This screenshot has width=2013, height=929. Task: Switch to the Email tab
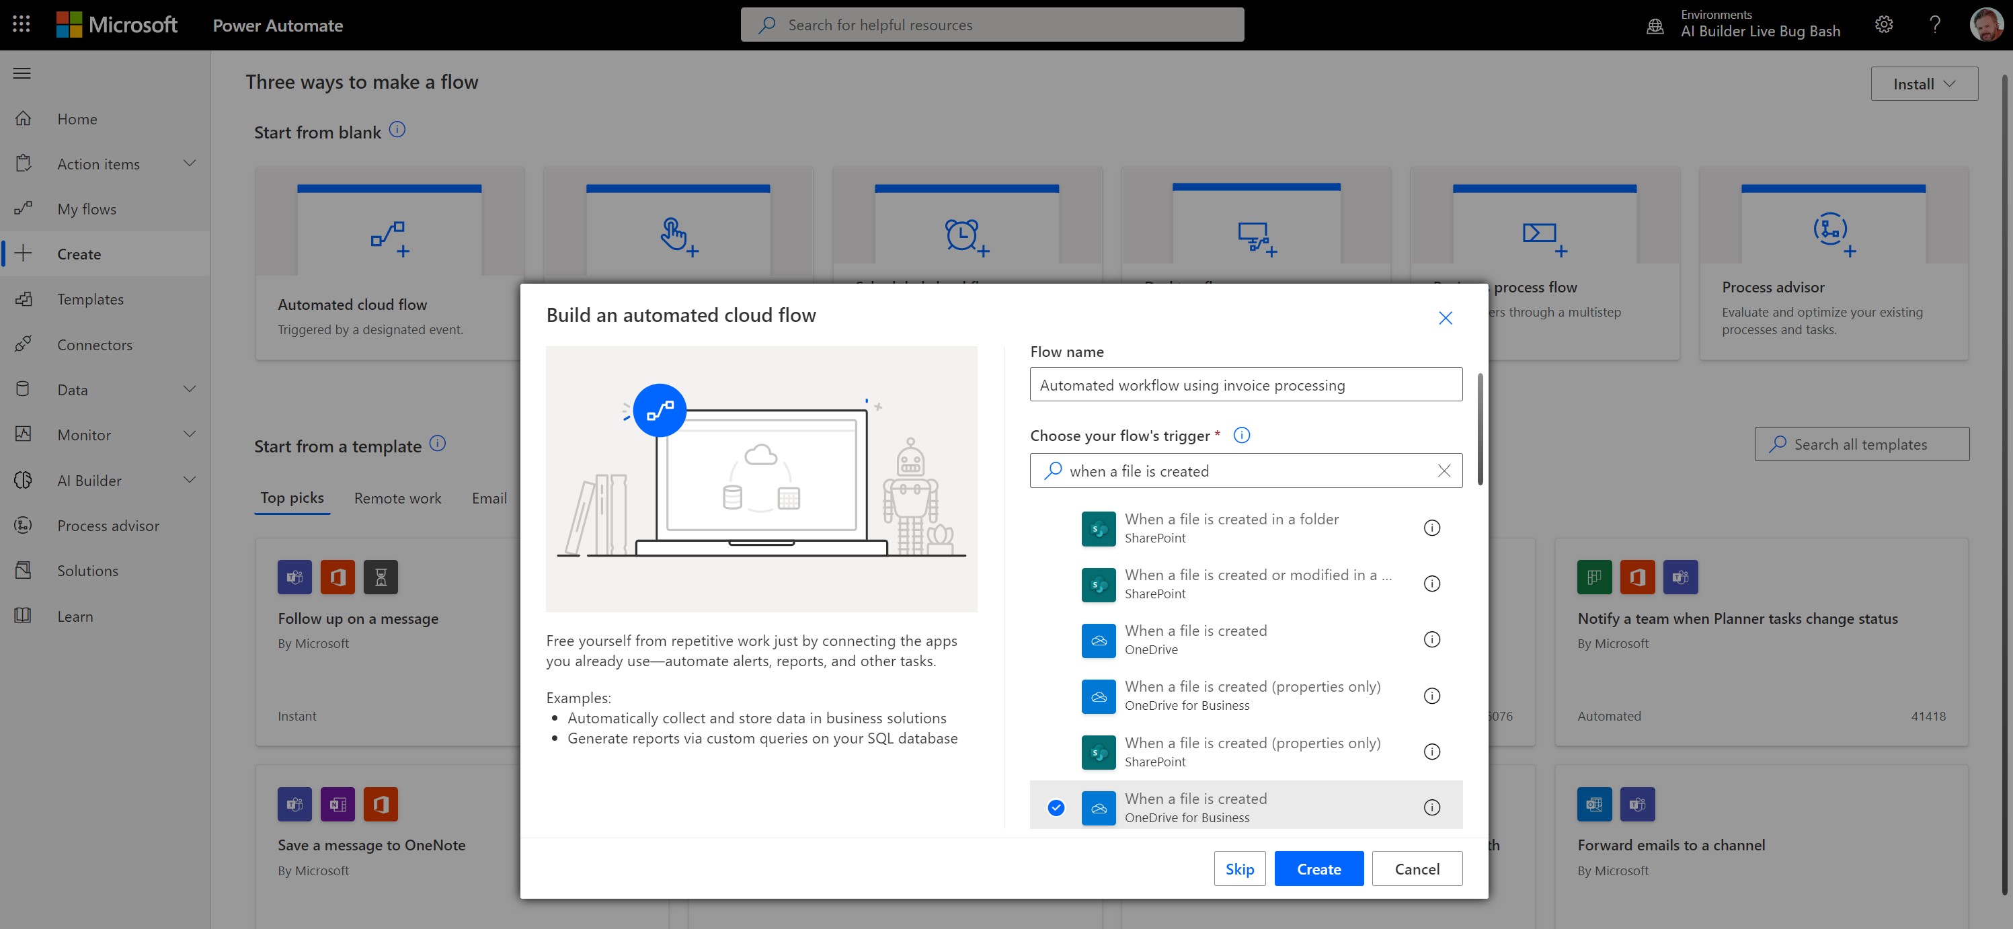[x=489, y=497]
